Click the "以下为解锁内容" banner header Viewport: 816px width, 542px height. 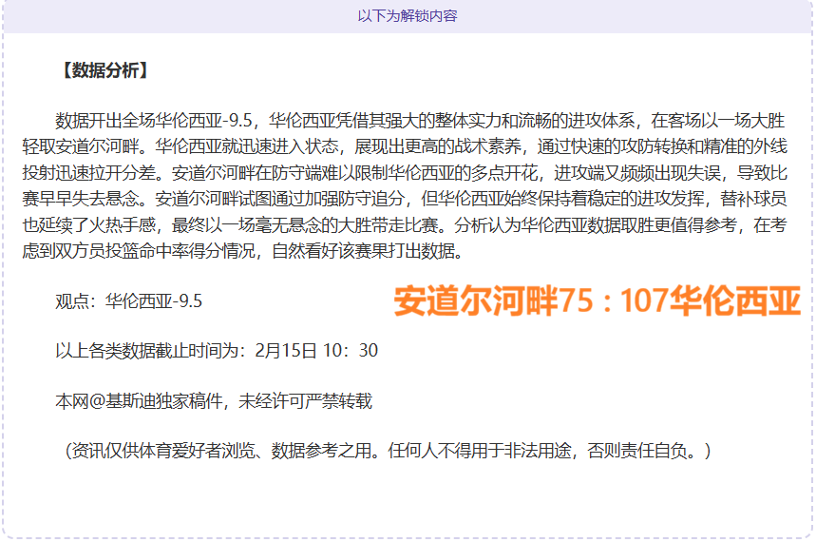point(408,16)
